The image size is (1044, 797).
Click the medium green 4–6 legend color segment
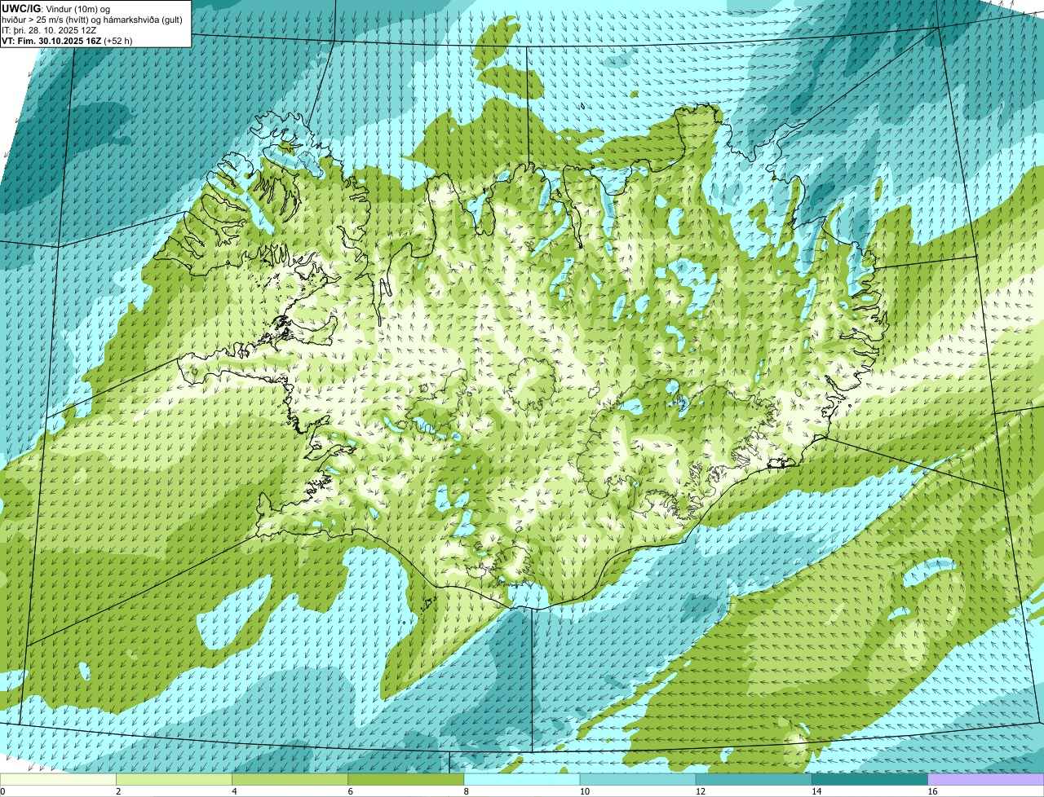tap(290, 779)
